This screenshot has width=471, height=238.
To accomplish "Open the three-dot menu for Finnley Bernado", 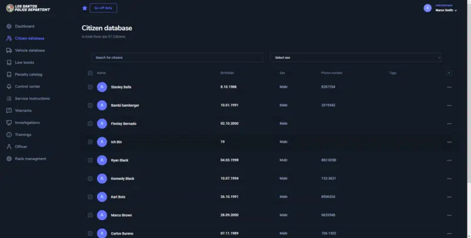I will tap(449, 124).
